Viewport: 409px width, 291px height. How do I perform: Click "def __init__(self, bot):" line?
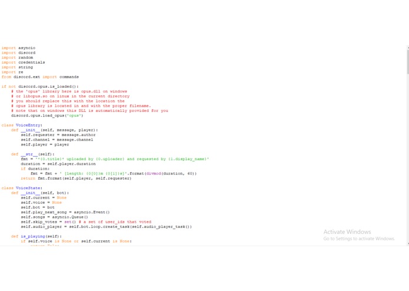[x=40, y=193]
